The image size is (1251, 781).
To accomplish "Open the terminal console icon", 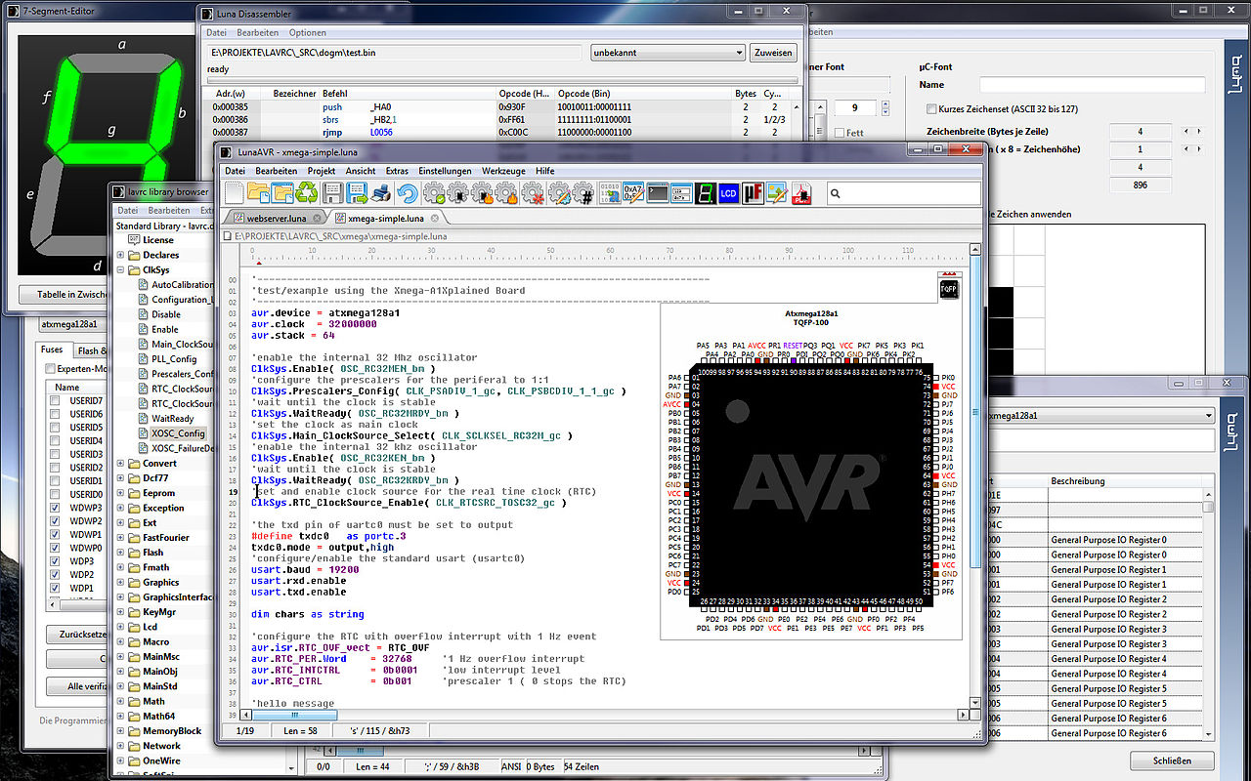I will [x=658, y=192].
